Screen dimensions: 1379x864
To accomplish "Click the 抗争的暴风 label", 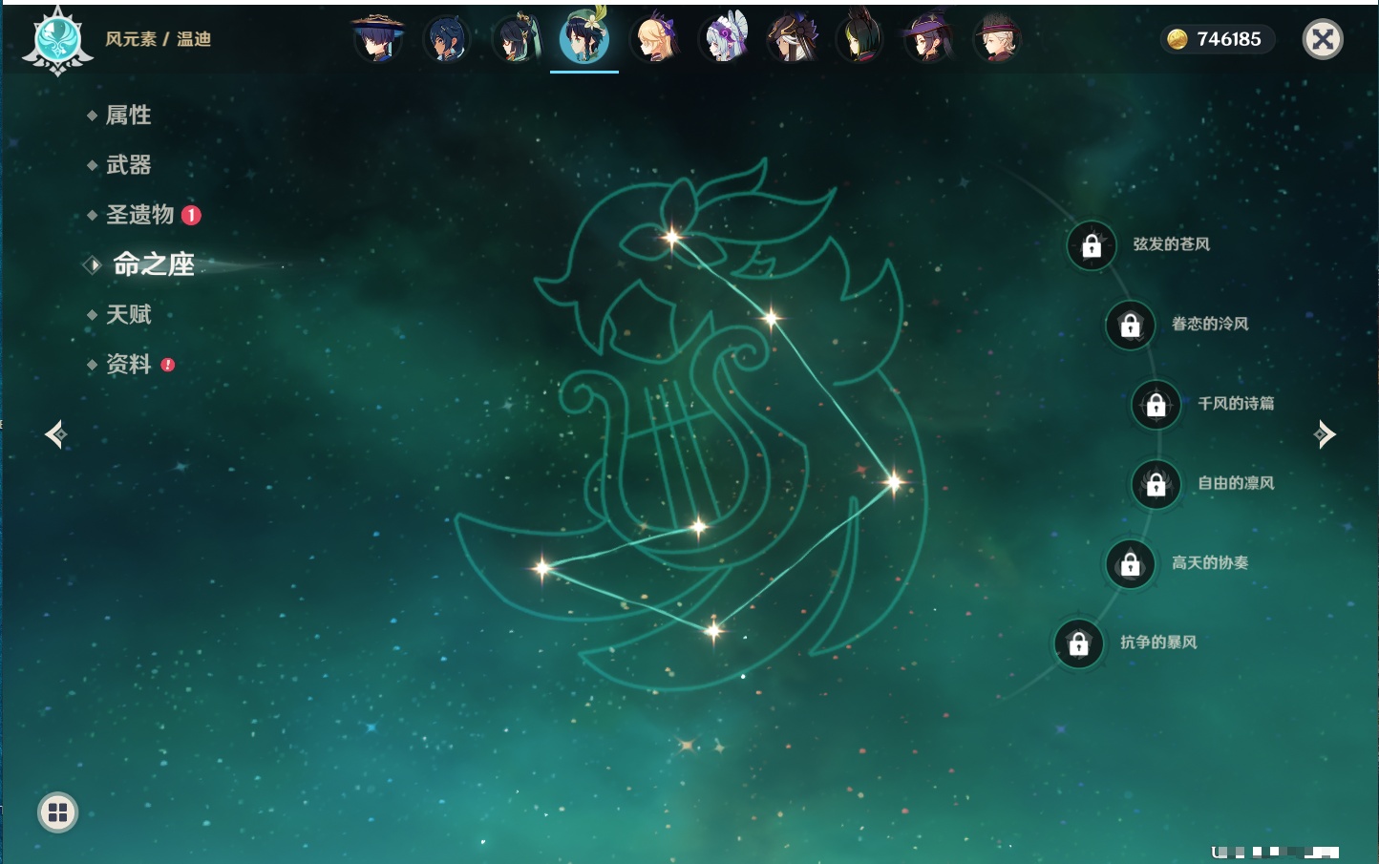I will (1158, 642).
